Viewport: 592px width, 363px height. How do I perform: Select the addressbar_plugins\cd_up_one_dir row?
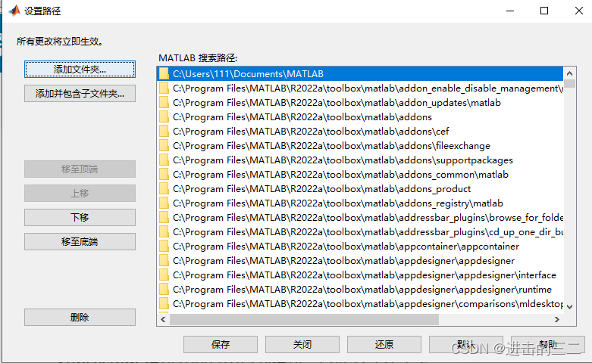360,231
